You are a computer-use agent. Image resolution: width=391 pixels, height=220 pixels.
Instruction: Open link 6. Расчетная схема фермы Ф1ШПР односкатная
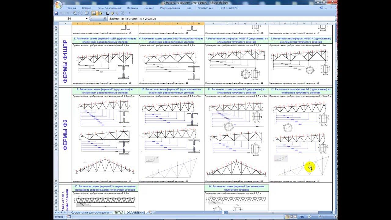(171, 40)
